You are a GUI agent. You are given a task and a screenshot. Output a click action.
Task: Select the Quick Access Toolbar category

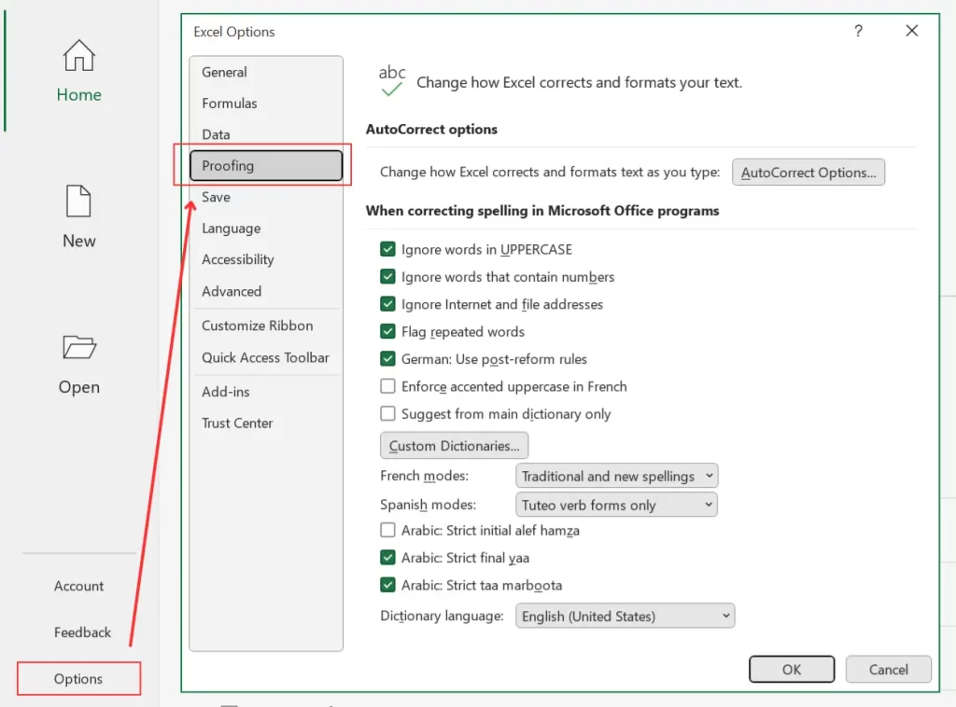point(266,357)
